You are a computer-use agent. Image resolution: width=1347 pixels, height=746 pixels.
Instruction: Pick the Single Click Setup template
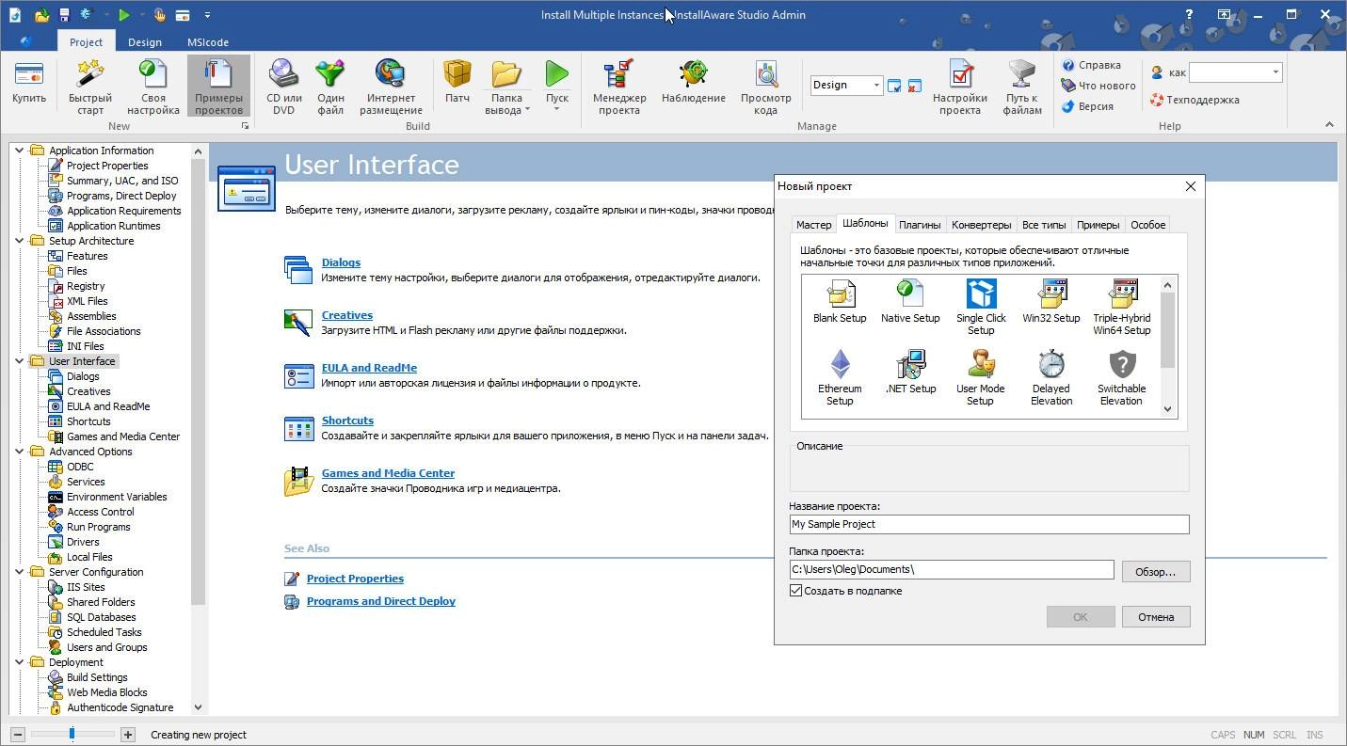[981, 308]
